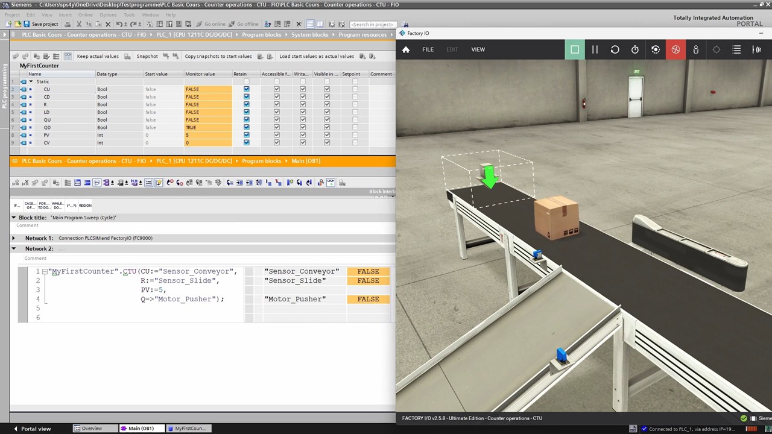Toggle Writable checkbox for R row
Image resolution: width=772 pixels, height=434 pixels.
point(303,104)
